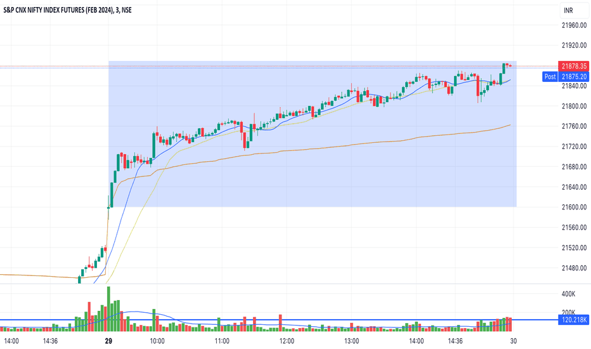Click the 14:00 label right of 13:00

click(x=417, y=341)
